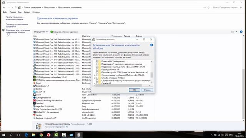Open taskbar search magnifier
This screenshot has width=246, height=138.
[x=11, y=135]
